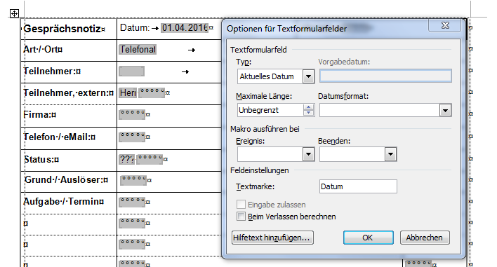Click the Textmarke input field

coord(358,186)
